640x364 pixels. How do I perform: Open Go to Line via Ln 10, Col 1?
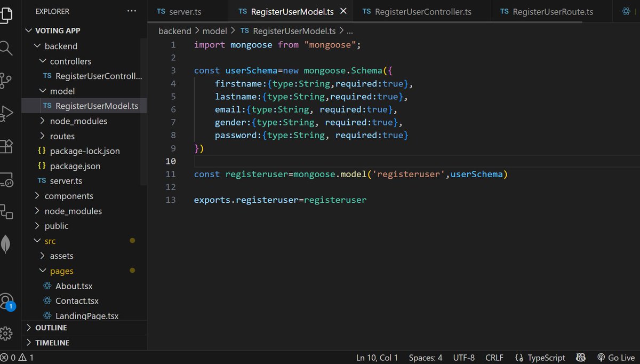(377, 358)
